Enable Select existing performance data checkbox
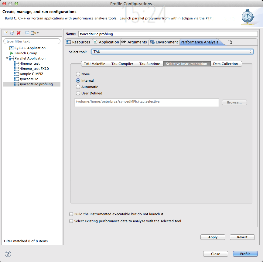The height and width of the screenshot is (262, 263). click(71, 221)
